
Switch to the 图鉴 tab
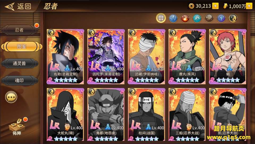22,46
